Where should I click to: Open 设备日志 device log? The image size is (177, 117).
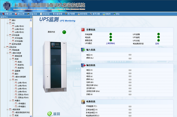coord(32,14)
